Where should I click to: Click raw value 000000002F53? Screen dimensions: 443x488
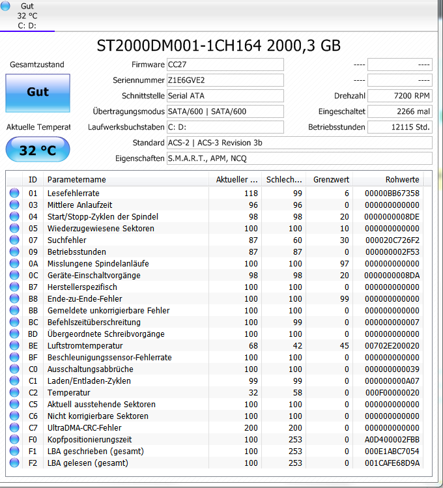point(392,251)
